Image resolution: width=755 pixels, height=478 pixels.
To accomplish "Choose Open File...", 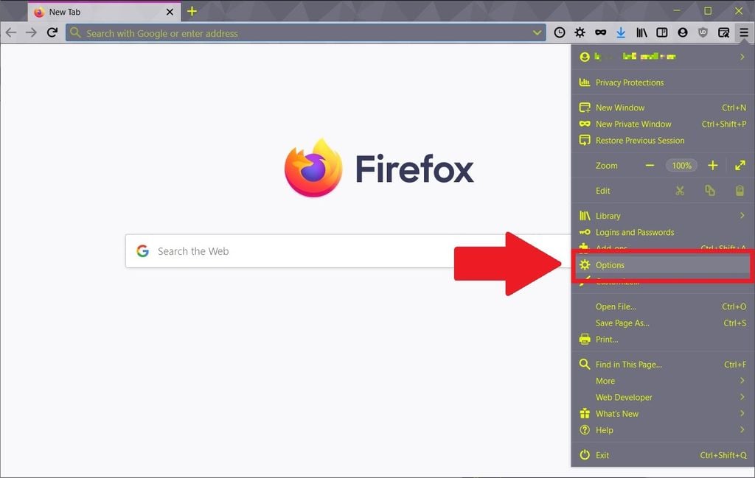I will coord(663,306).
